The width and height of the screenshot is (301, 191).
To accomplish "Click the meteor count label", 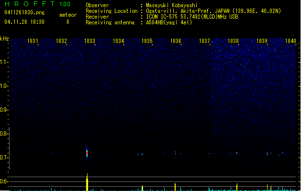I will (x=68, y=15).
